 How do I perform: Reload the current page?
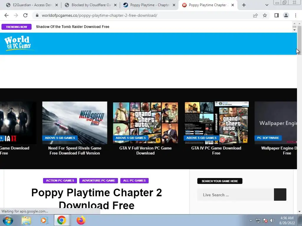click(25, 15)
